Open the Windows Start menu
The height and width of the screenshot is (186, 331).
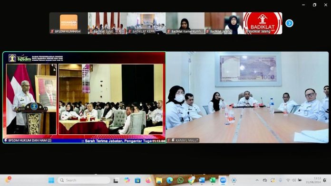pyautogui.click(x=51, y=180)
